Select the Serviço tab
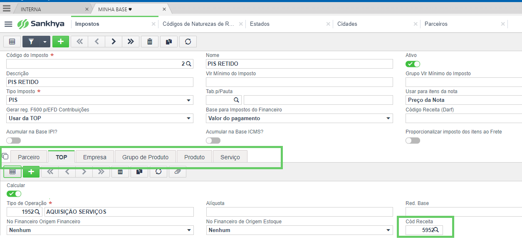522x242 pixels. click(230, 157)
